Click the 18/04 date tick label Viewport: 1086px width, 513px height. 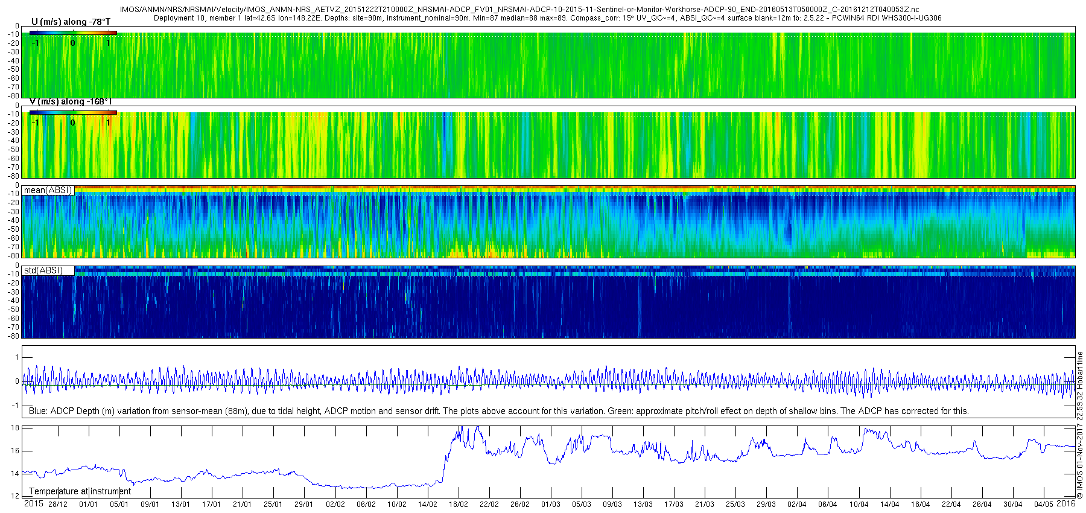point(921,505)
